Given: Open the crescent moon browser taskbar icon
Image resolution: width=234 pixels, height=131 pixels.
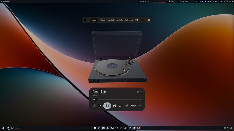Looking at the screenshot, I should 108,128.
